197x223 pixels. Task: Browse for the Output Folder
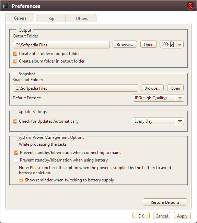[x=125, y=44]
